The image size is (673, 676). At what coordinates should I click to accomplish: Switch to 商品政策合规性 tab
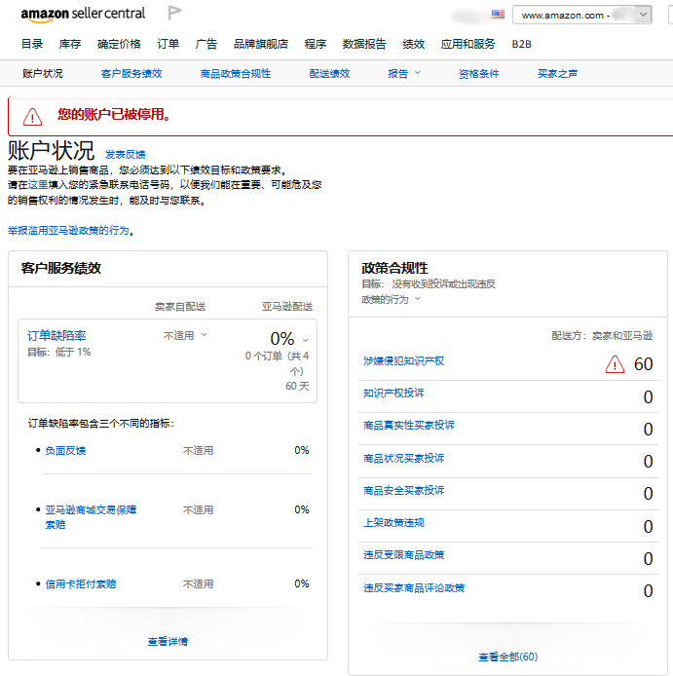click(235, 73)
